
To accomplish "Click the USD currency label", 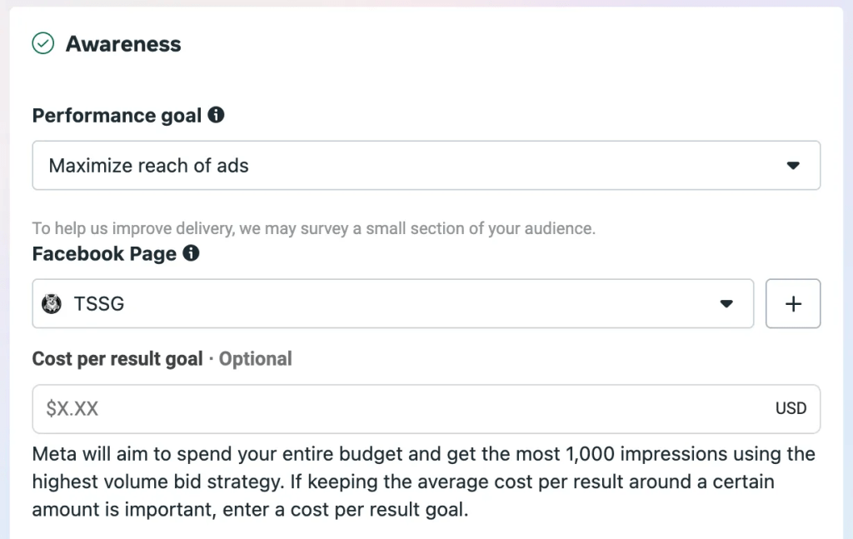I will [791, 408].
